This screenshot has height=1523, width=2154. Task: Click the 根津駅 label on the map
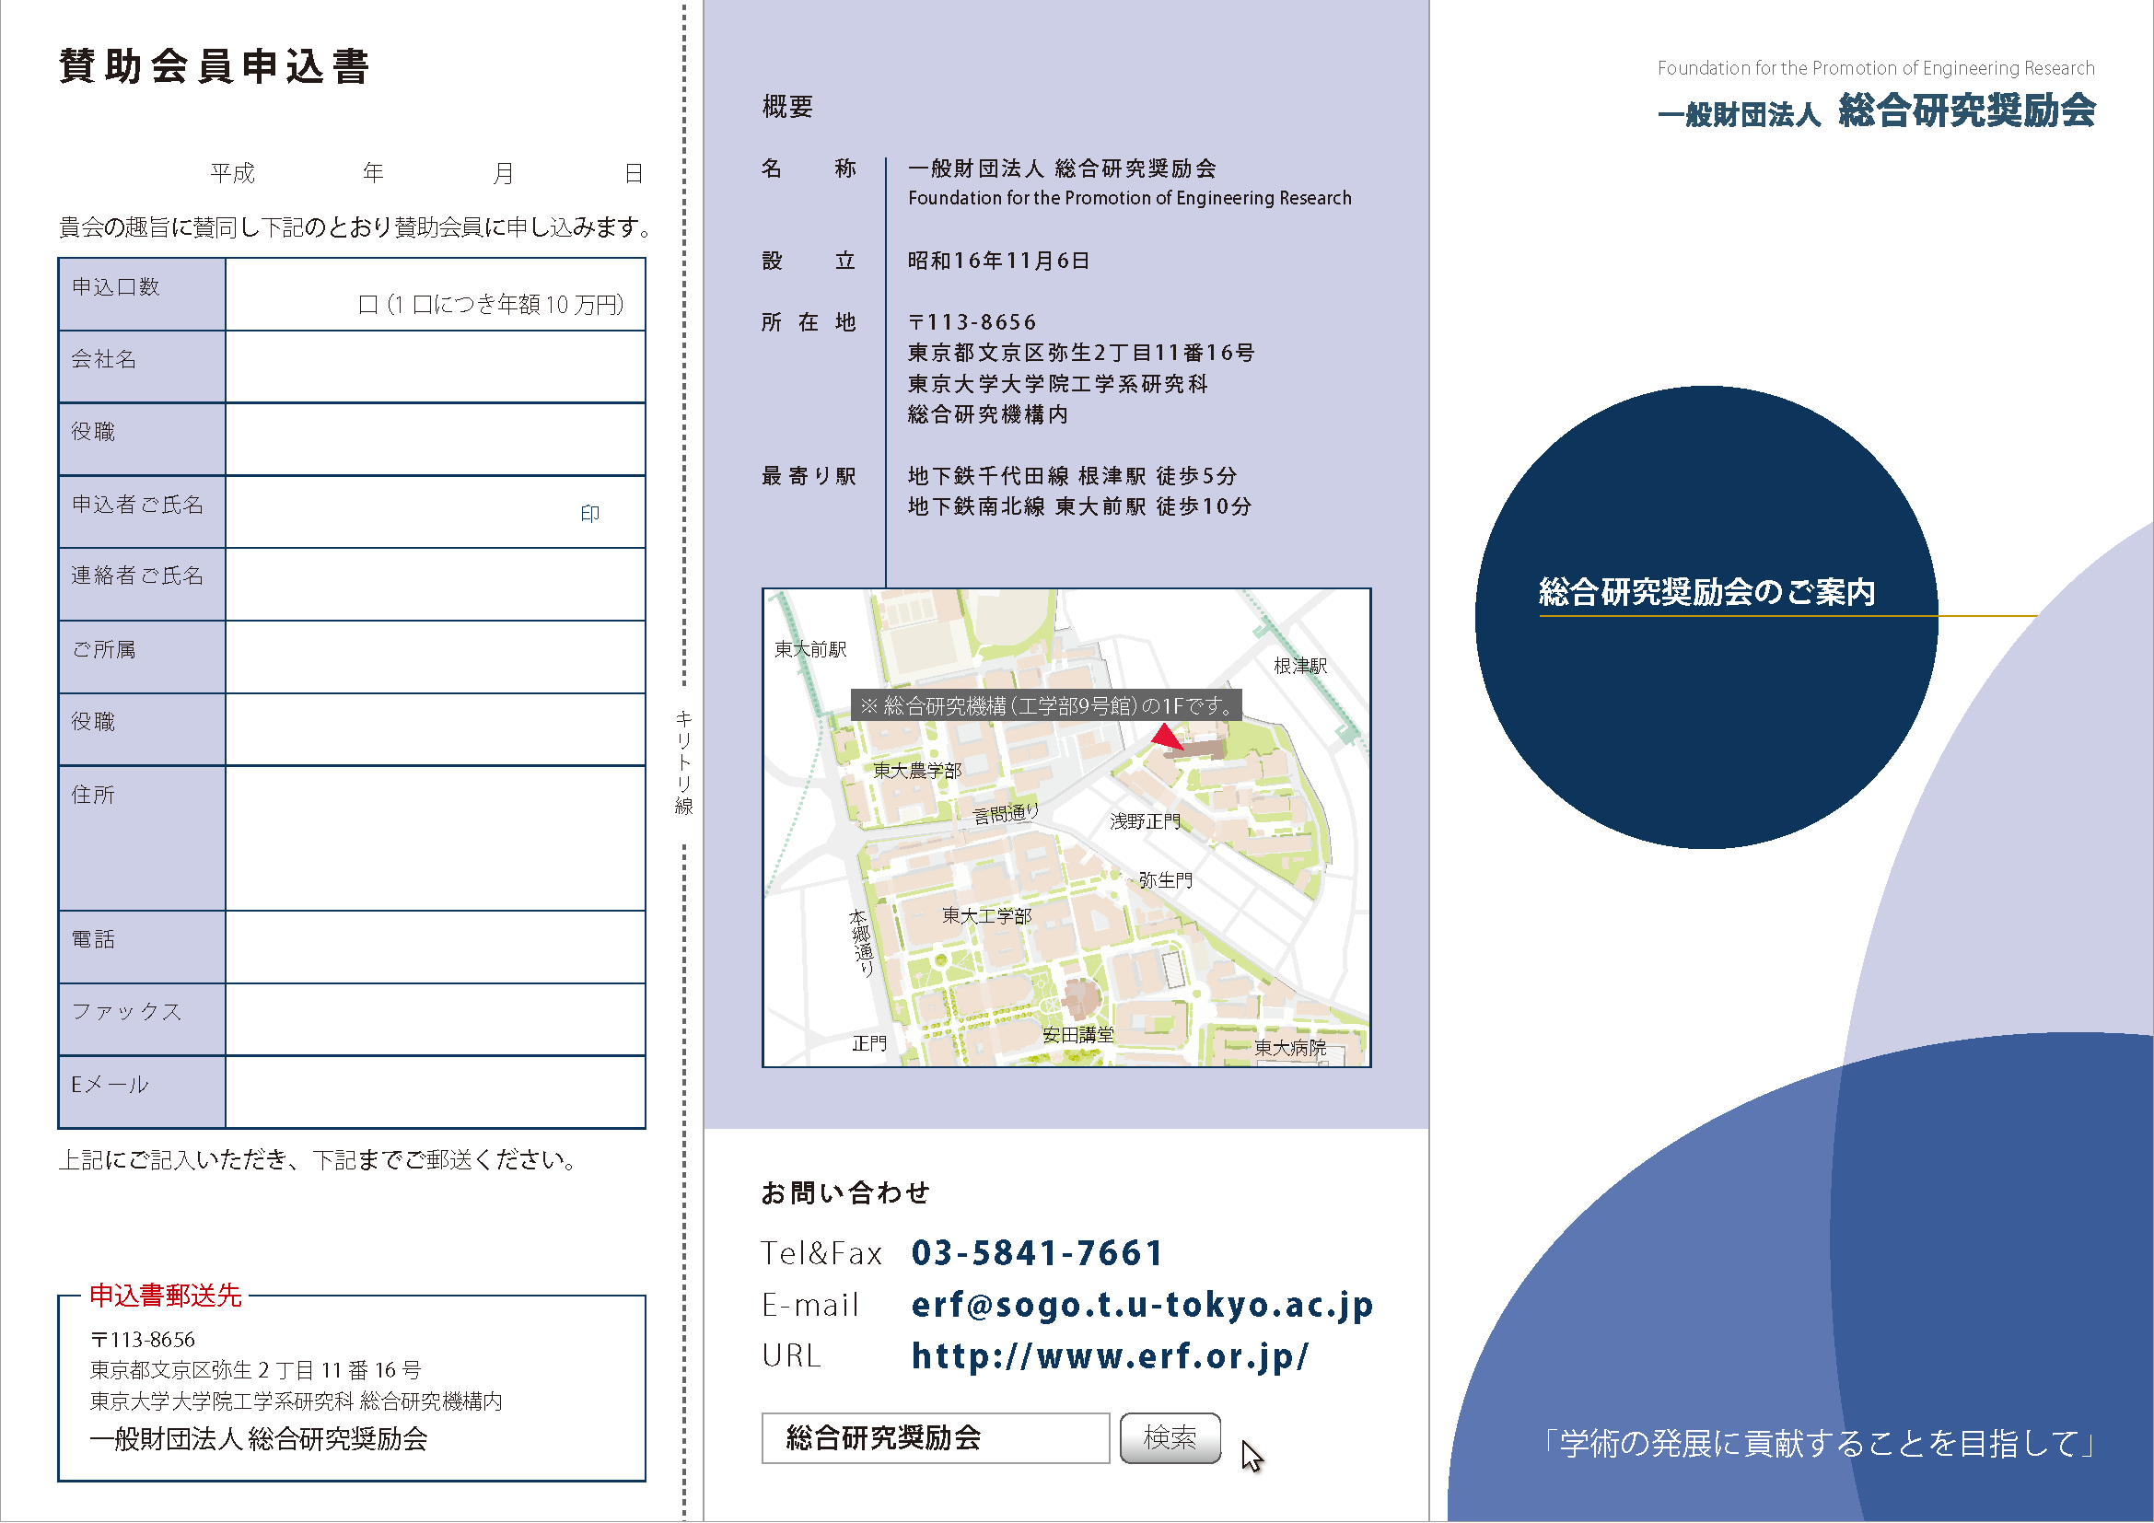[x=1299, y=666]
